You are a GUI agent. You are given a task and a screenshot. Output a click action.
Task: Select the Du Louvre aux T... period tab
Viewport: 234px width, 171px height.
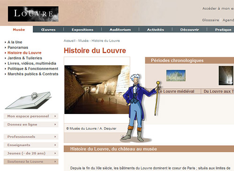click(x=218, y=92)
